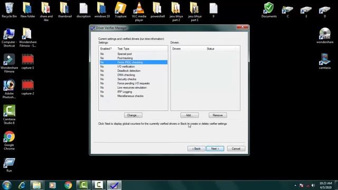
Task: Open the taskbar clock and date
Action: [325, 185]
